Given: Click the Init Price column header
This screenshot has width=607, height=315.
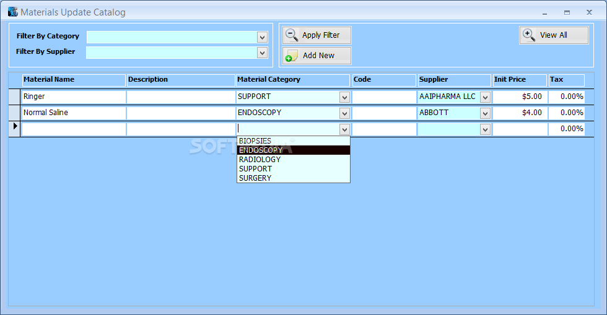Looking at the screenshot, I should pyautogui.click(x=520, y=80).
